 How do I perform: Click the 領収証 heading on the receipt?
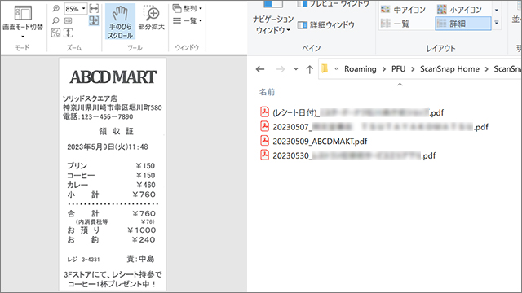click(116, 131)
